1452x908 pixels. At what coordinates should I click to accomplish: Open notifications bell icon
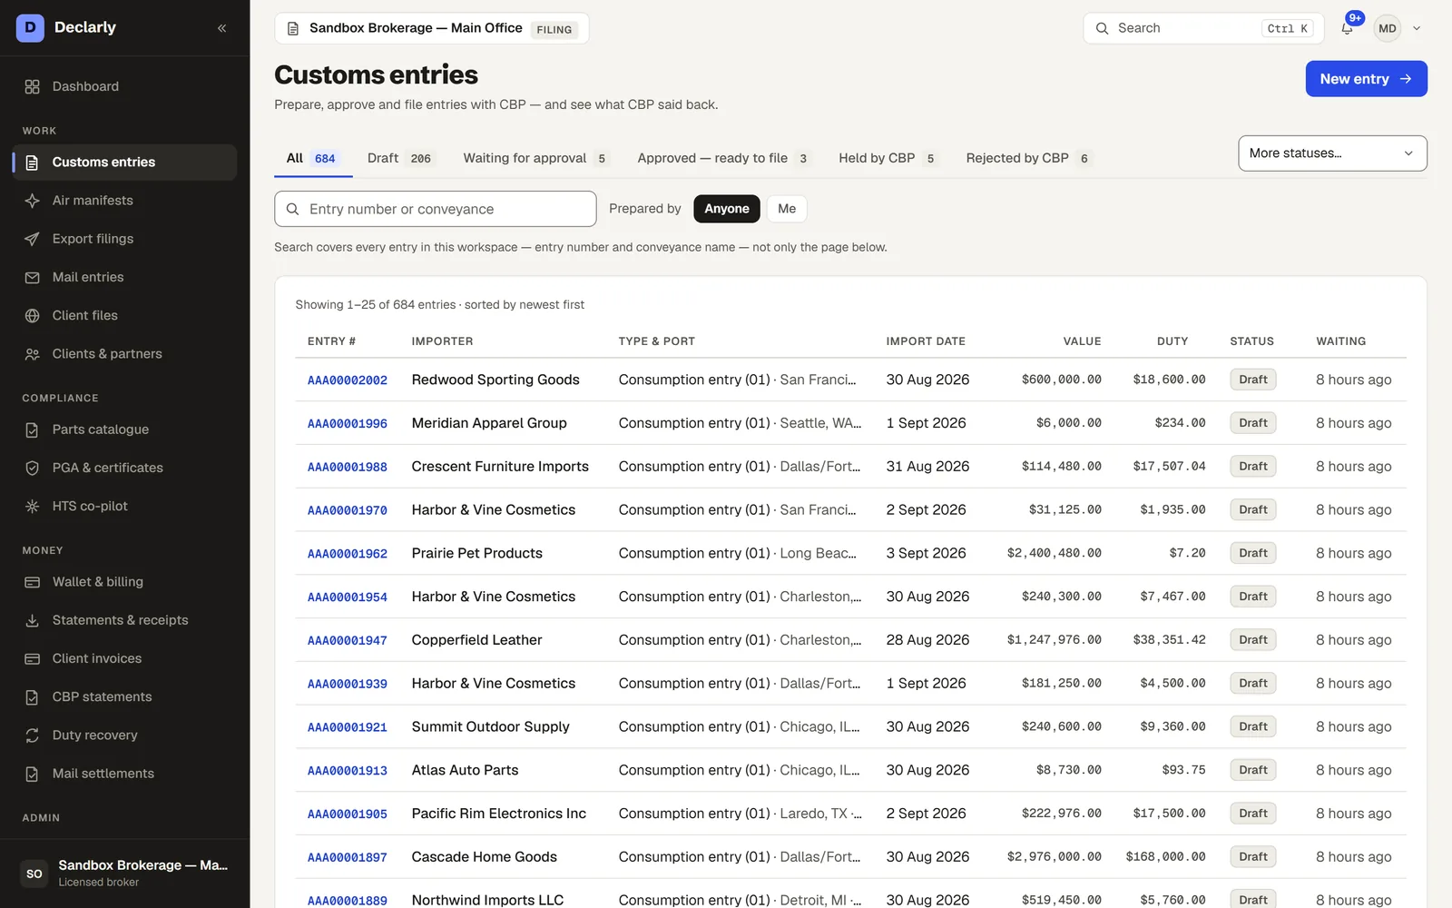point(1347,29)
